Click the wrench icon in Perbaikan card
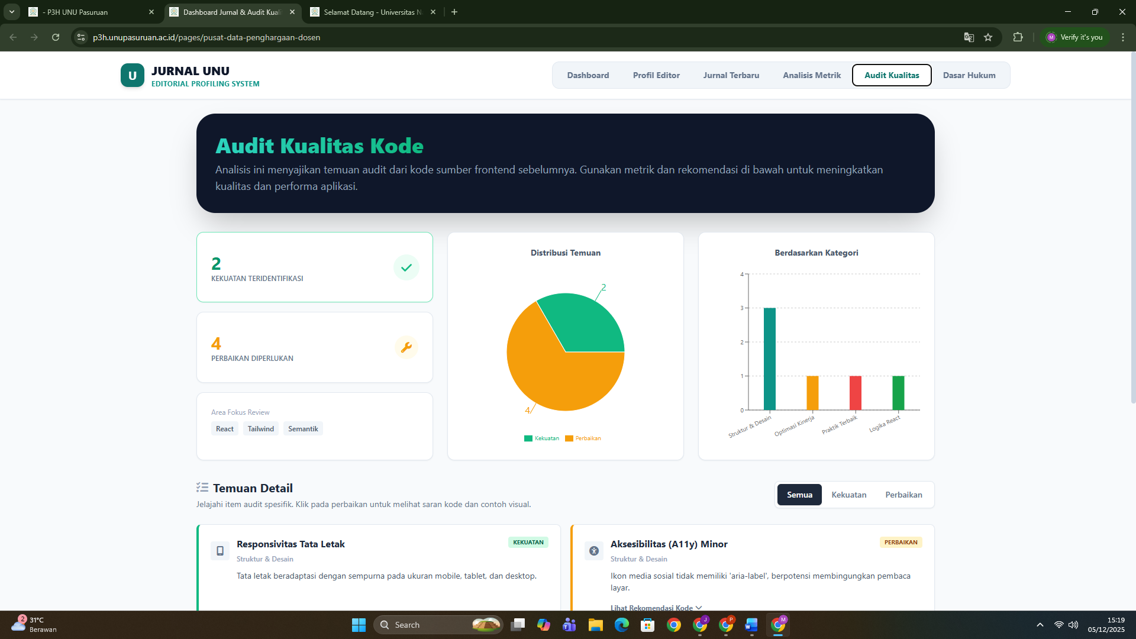 coord(406,347)
